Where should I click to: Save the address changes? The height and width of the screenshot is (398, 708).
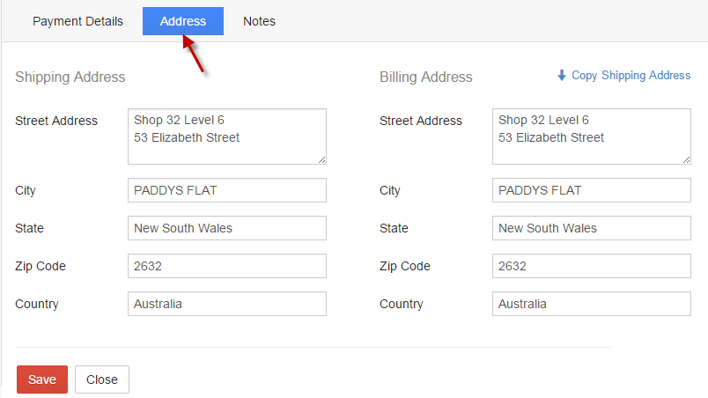coord(42,380)
